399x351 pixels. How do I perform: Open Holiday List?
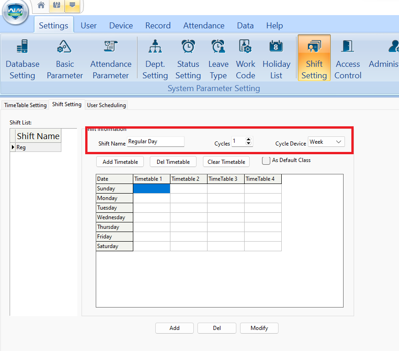click(x=276, y=59)
